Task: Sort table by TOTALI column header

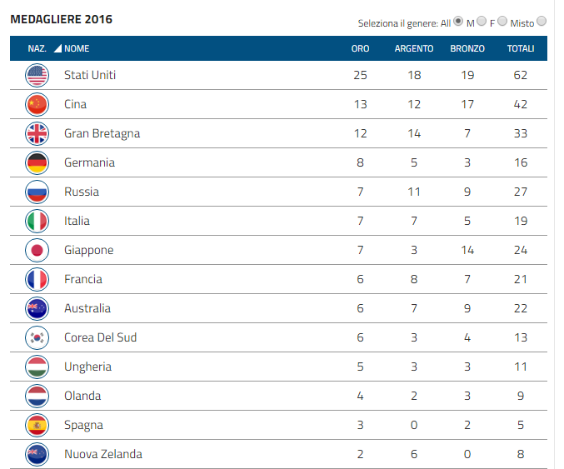Action: 521,48
